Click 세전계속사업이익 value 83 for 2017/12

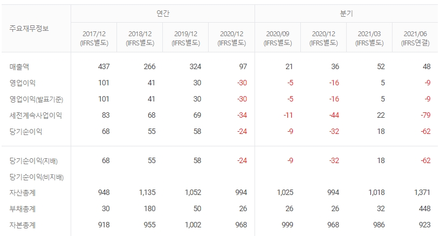106,115
